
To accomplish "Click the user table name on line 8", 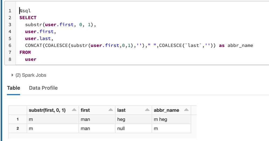I will (30, 59).
